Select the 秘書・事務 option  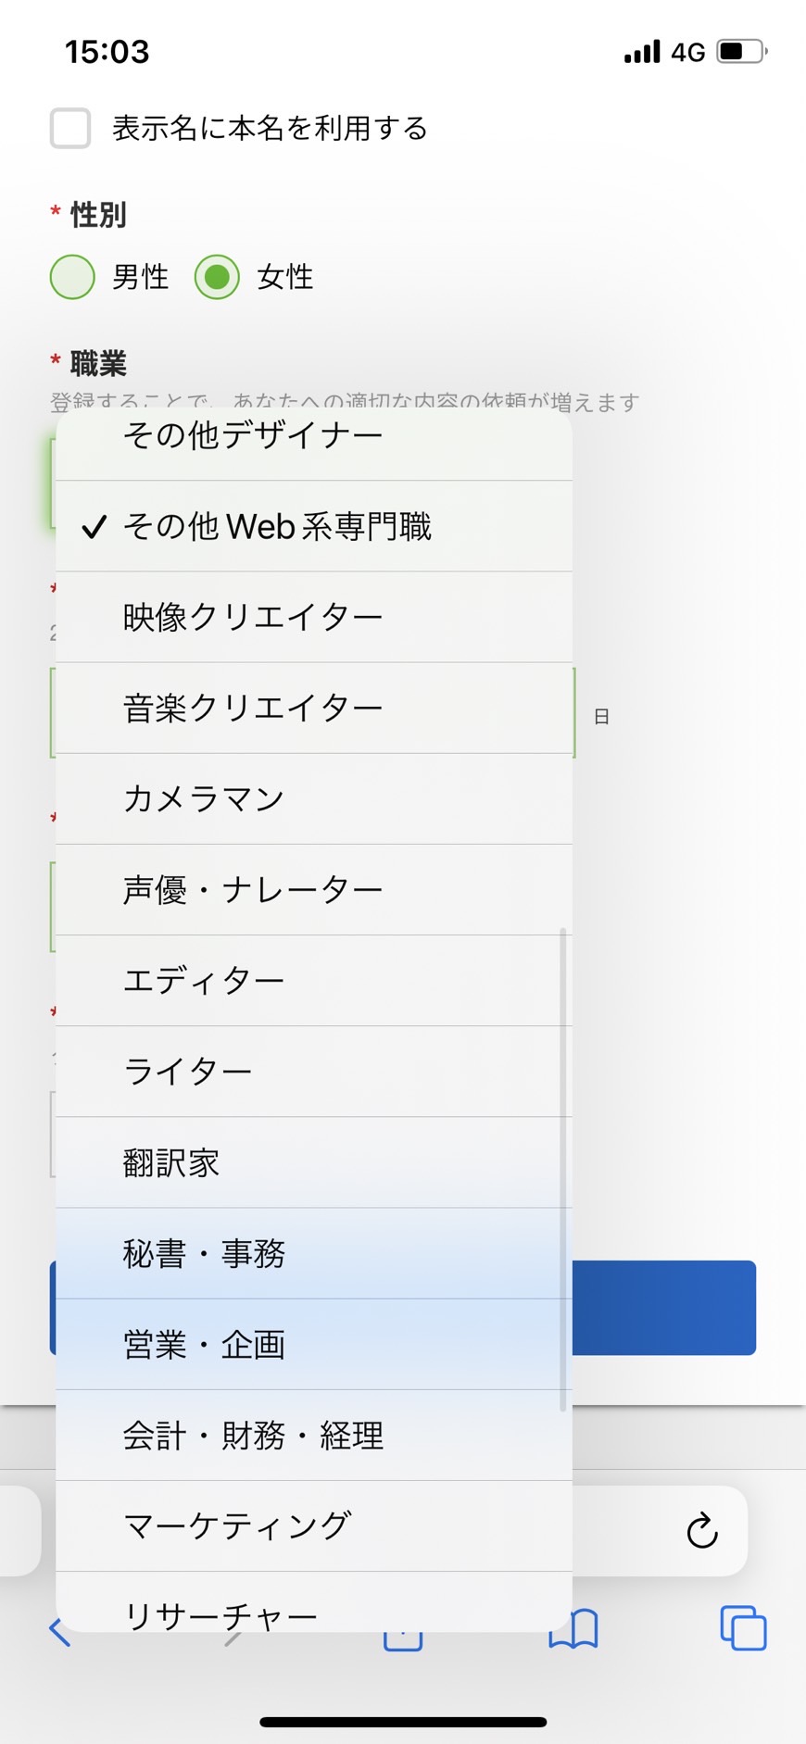click(314, 1253)
